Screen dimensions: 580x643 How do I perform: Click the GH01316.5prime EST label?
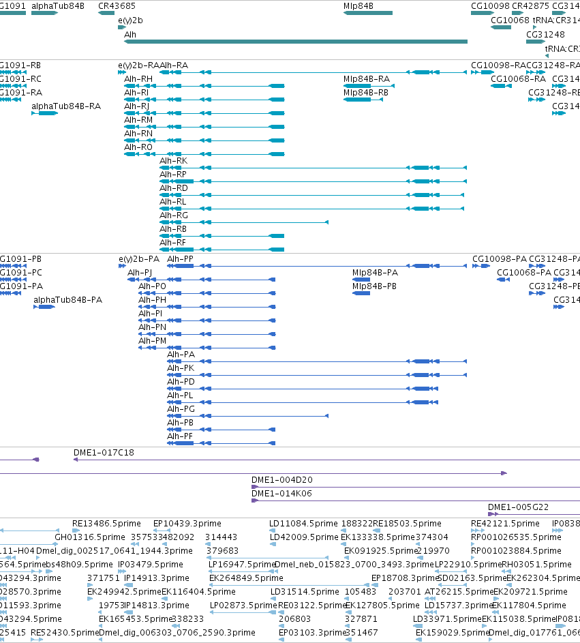point(90,537)
